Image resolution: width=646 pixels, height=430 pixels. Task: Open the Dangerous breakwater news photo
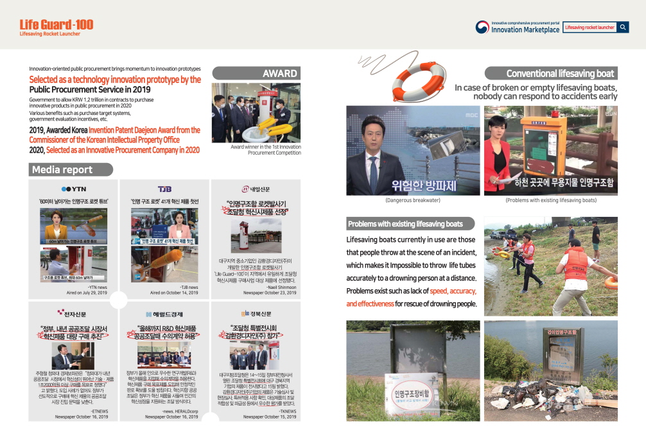[413, 150]
